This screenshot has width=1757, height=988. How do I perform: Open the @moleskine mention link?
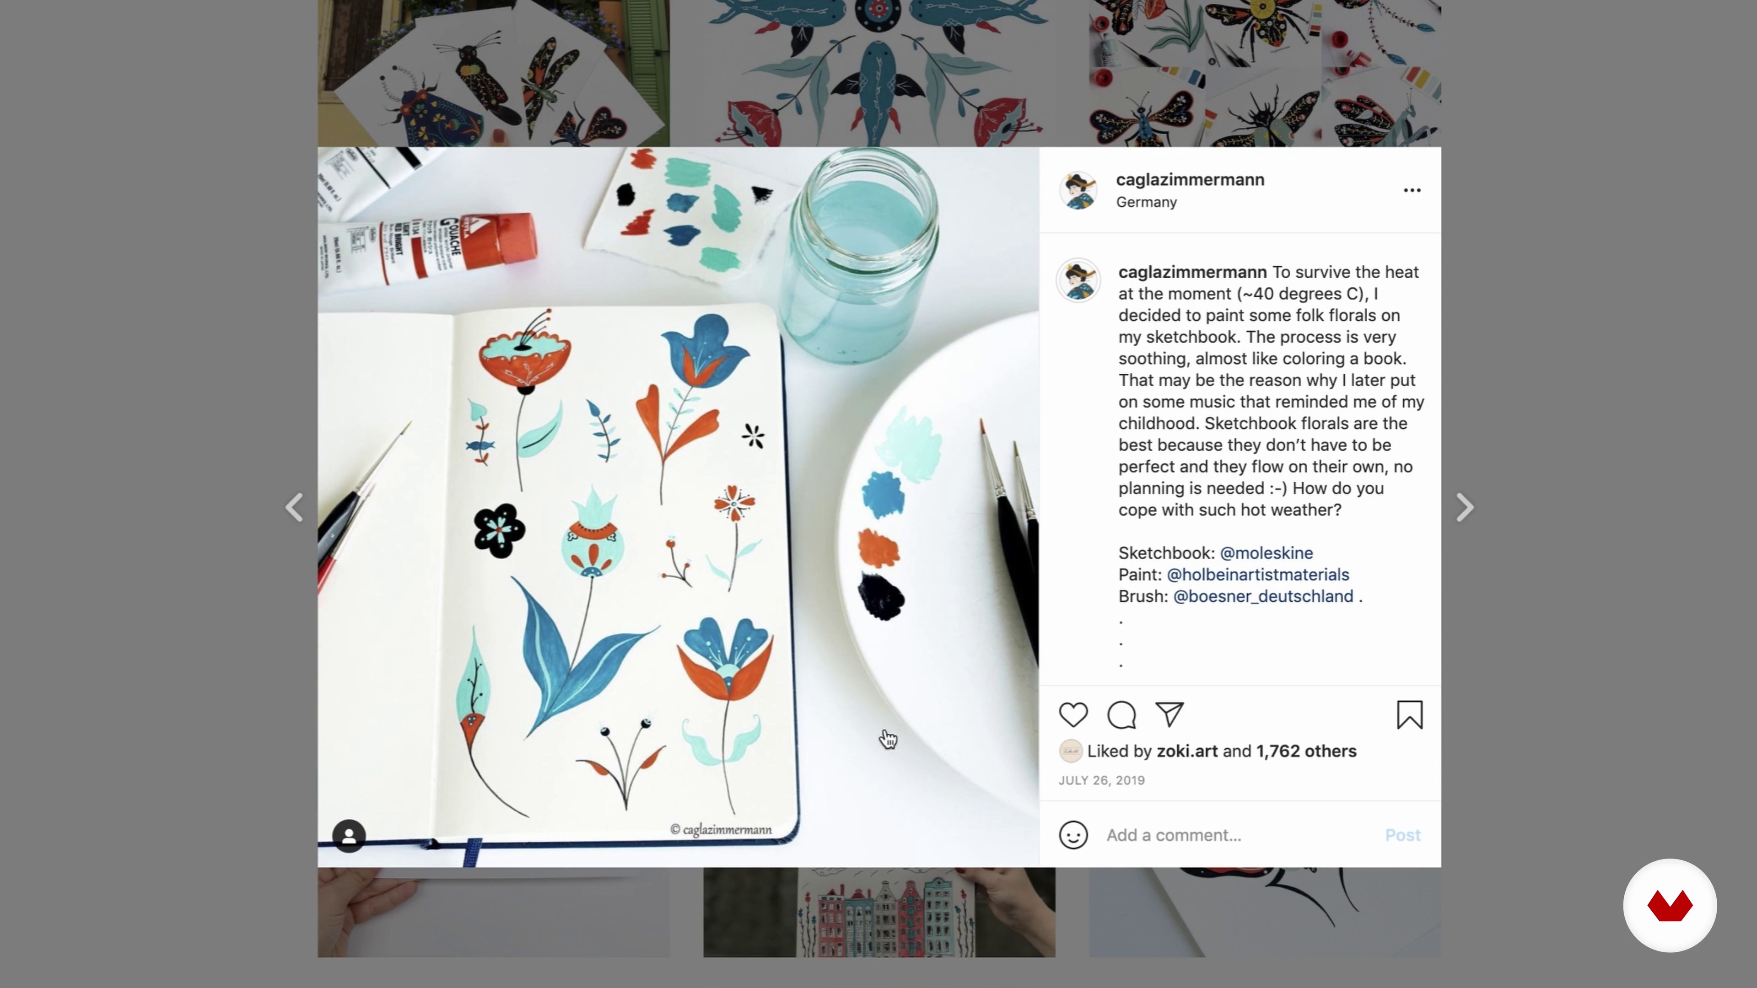tap(1266, 553)
